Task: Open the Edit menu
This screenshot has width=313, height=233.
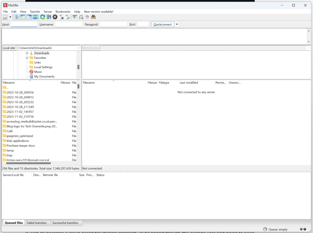Action: (14, 12)
